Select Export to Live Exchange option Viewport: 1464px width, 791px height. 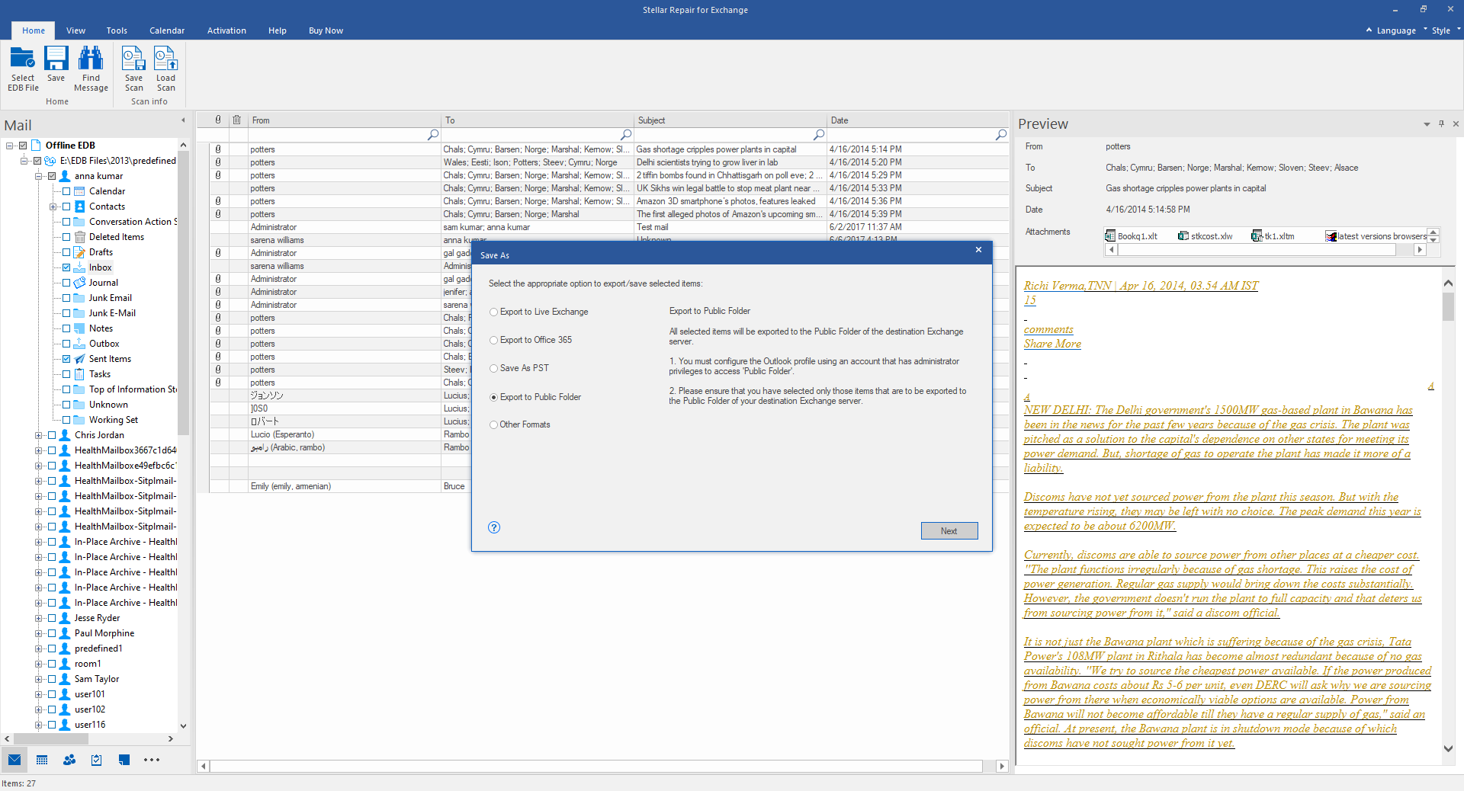click(x=494, y=312)
